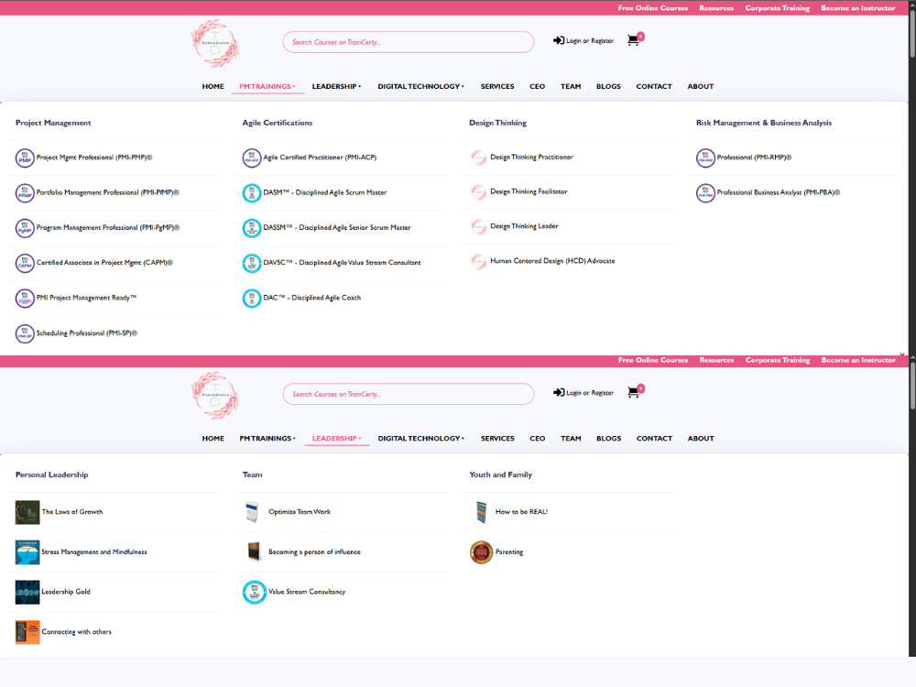Screen dimensions: 916x687
Task: Click Resources in the pink bar above Leadership view
Action: [x=716, y=360]
